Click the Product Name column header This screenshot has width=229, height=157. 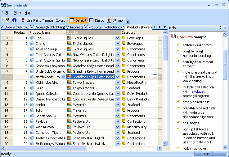tap(47, 32)
